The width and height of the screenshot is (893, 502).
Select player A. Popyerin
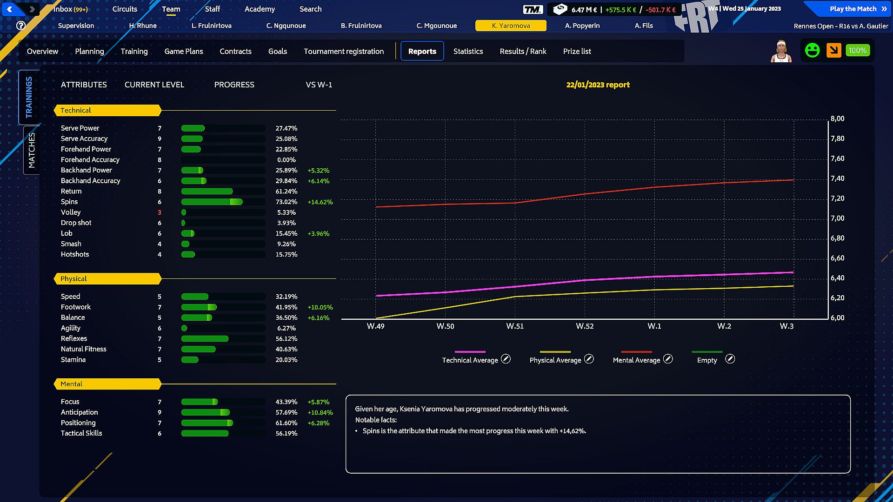click(x=582, y=26)
